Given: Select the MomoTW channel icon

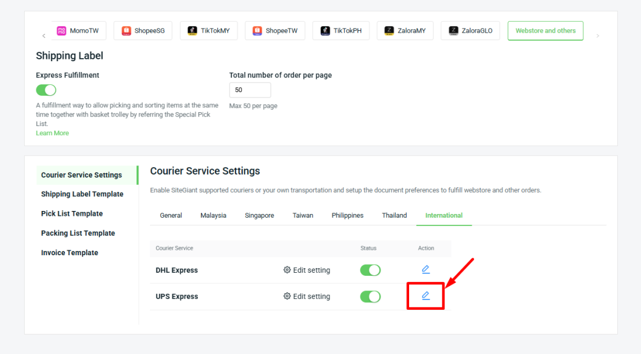Looking at the screenshot, I should click(62, 31).
